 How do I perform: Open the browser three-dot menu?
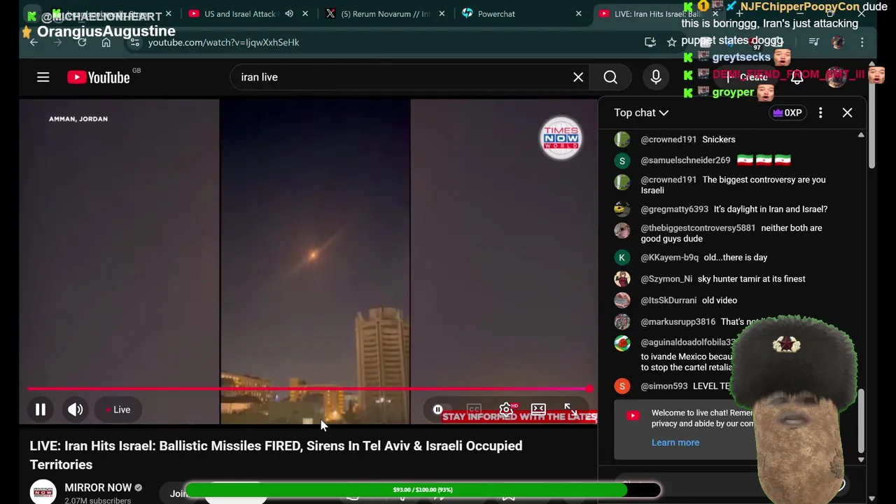(862, 42)
